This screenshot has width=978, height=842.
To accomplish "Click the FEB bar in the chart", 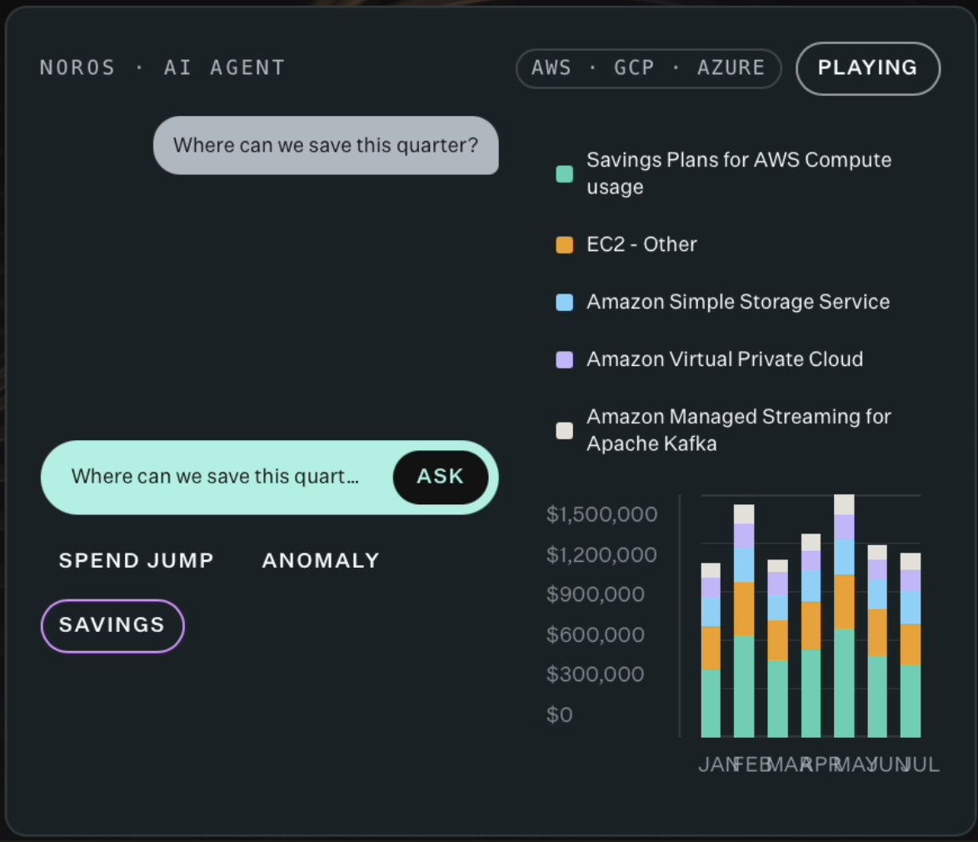I will tap(744, 621).
